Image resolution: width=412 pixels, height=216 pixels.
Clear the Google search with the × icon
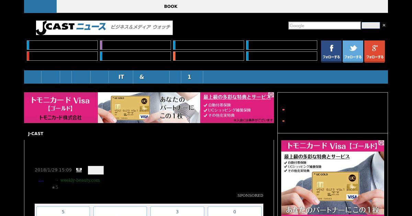click(x=384, y=25)
